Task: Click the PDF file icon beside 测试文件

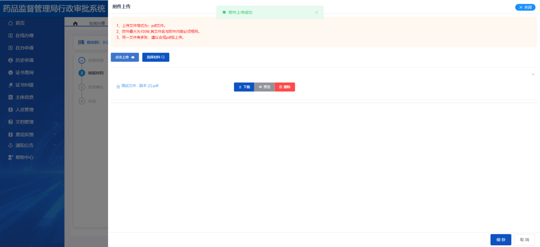Action: click(x=118, y=87)
